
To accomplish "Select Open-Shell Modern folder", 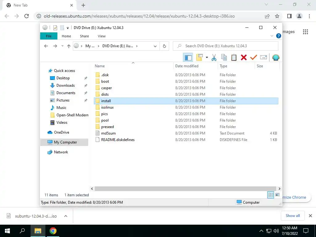I will [72, 115].
